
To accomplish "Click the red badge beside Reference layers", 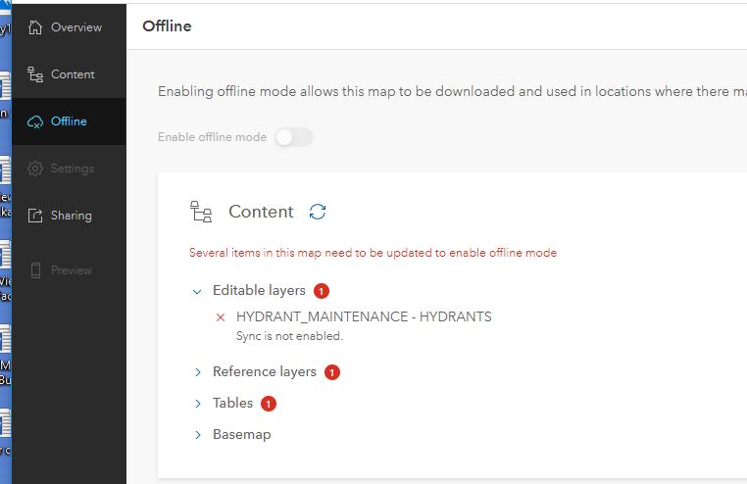I will 332,372.
